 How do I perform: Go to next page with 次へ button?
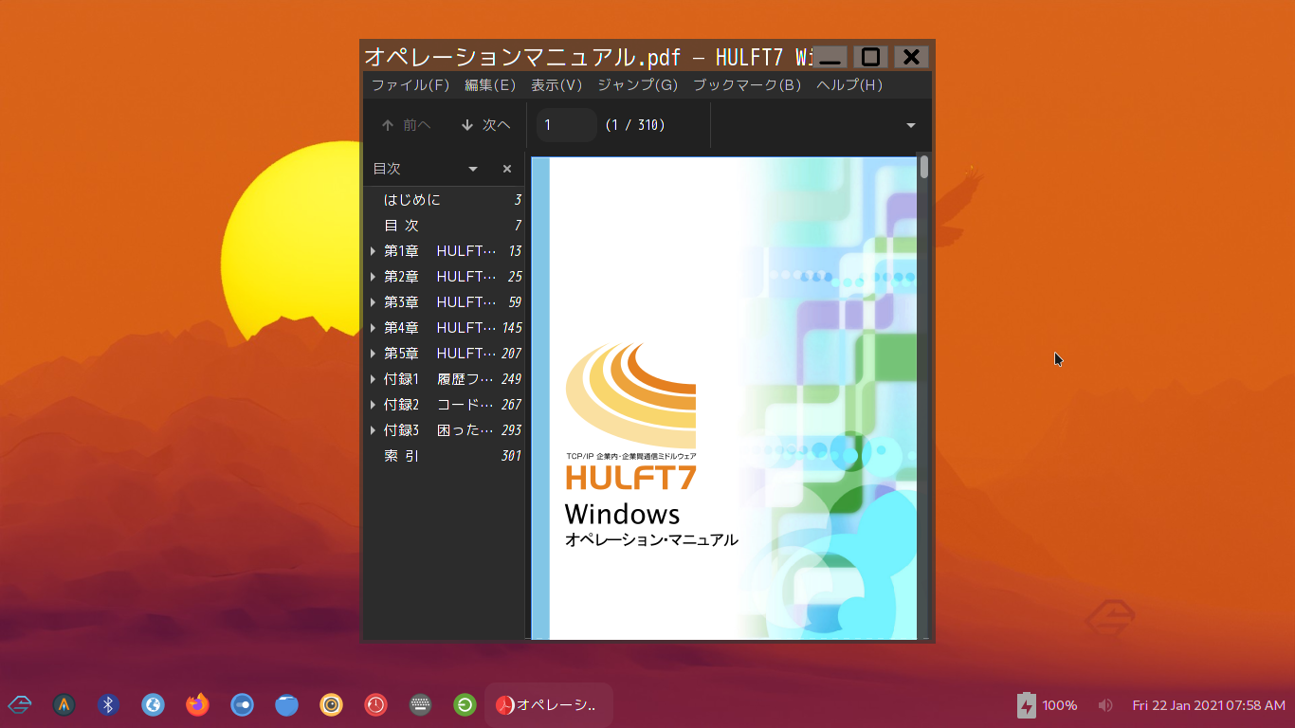pos(485,125)
